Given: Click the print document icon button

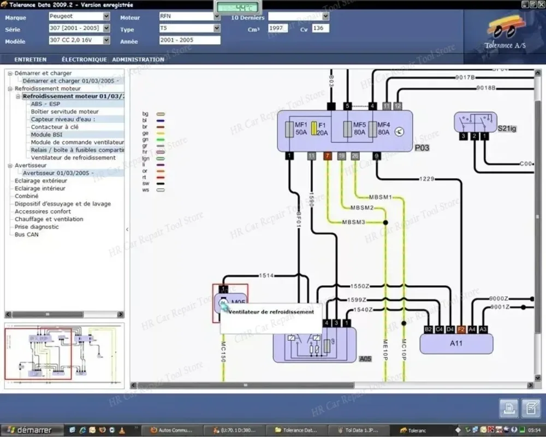Looking at the screenshot, I should click(509, 408).
